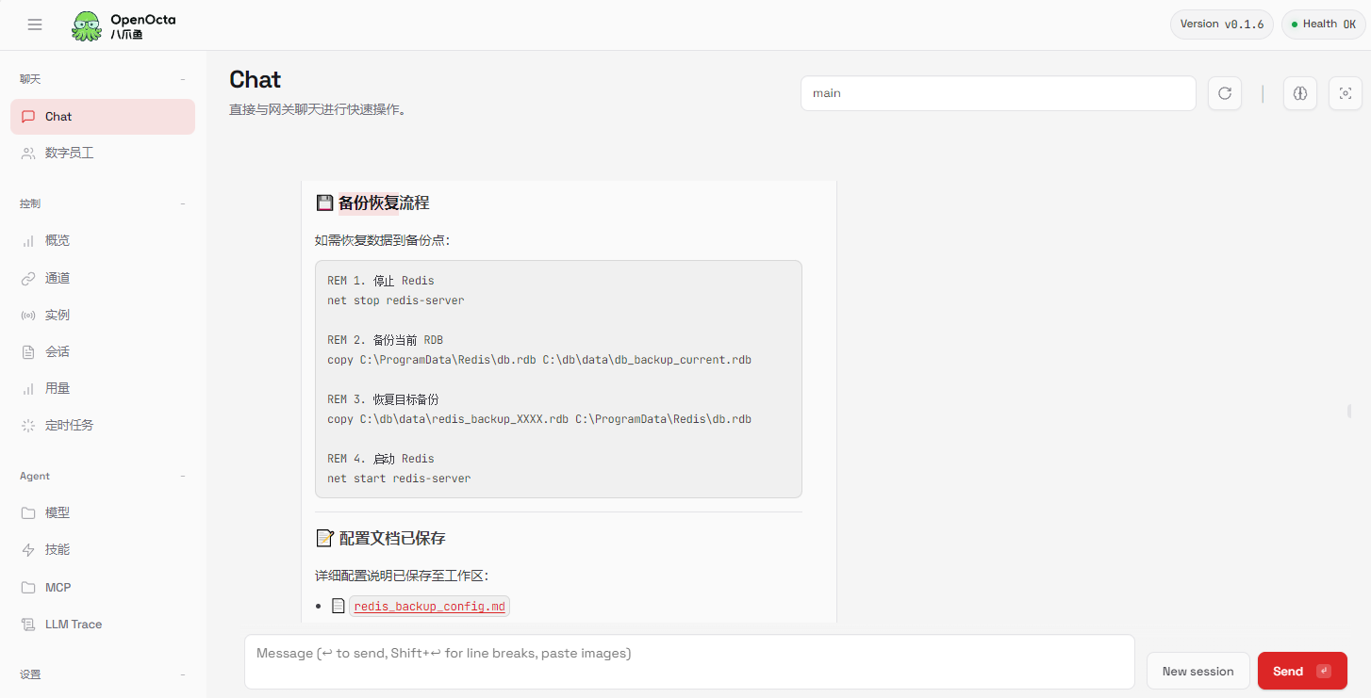This screenshot has height=698, width=1371.
Task: Click the 会话 document icon
Action: (x=28, y=352)
